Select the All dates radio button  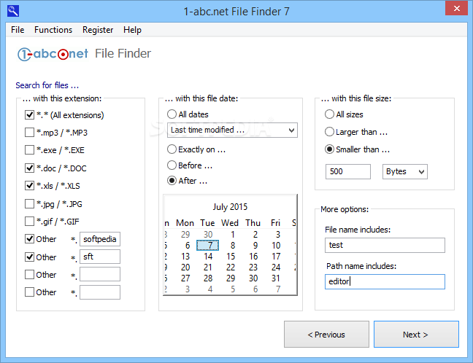coord(172,114)
